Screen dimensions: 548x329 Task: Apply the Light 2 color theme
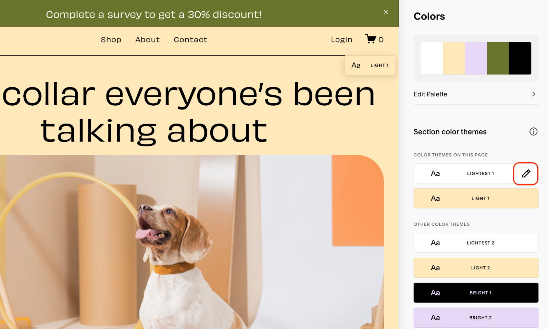[x=476, y=268]
